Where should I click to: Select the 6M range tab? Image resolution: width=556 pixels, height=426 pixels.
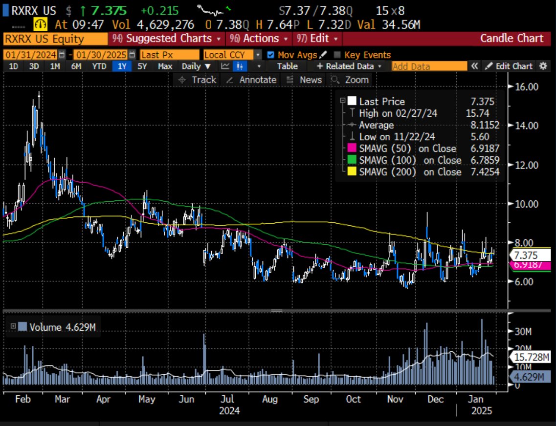coord(76,66)
